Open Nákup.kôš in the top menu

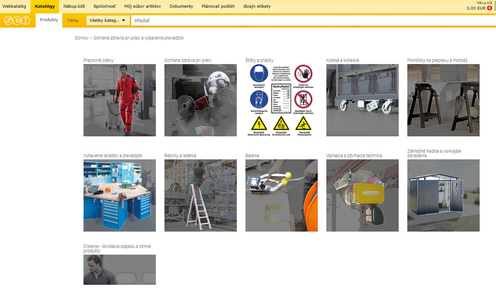(74, 6)
